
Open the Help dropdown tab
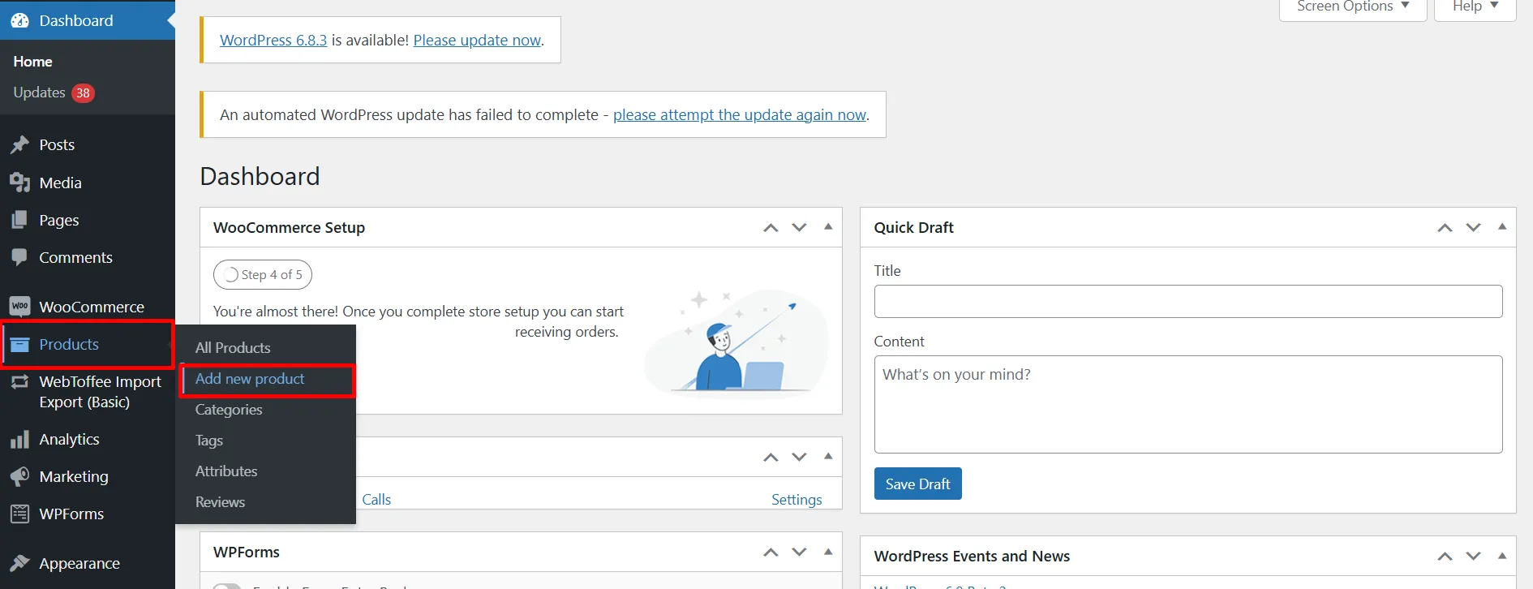coord(1475,7)
